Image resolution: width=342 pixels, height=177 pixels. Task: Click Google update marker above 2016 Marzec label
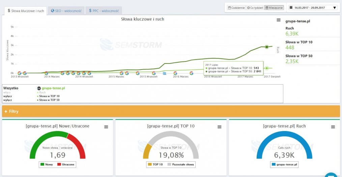pos(175,73)
